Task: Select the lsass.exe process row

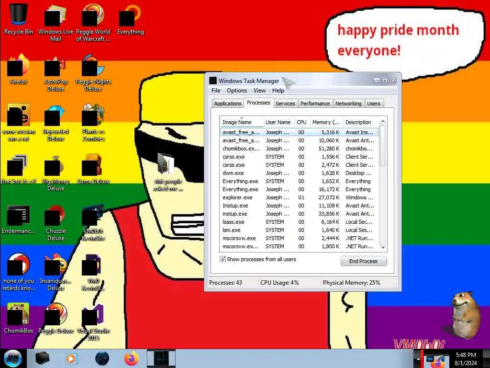Action: pos(299,222)
